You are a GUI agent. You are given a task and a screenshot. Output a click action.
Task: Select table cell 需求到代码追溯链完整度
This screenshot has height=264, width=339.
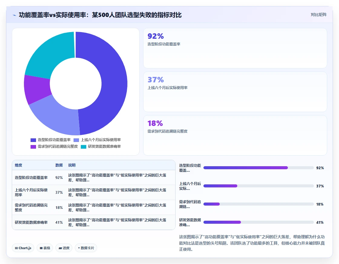[31, 207]
